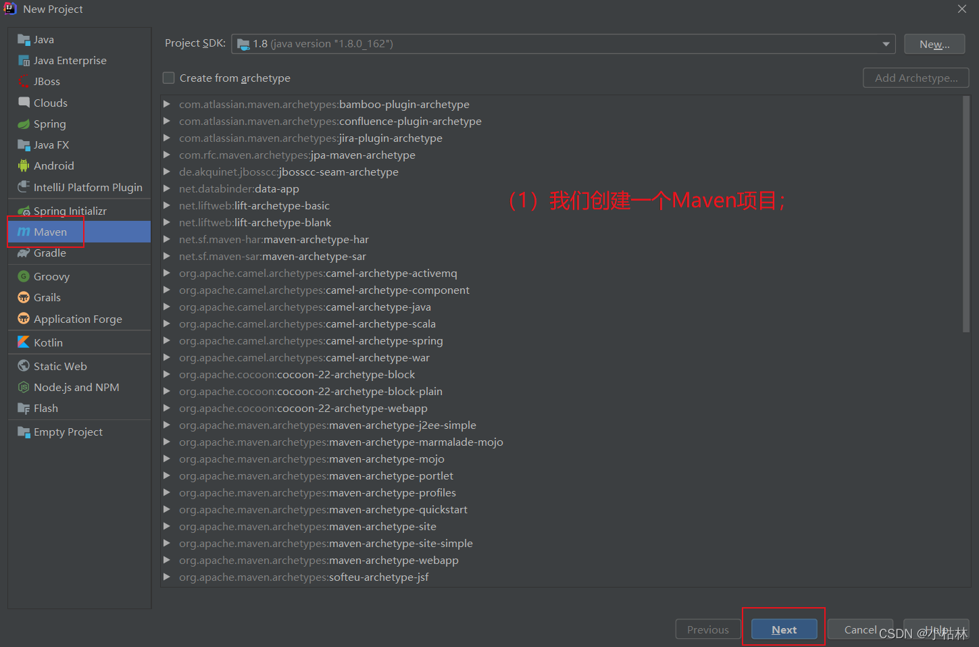Expand lift-archetype-basic entry
This screenshot has width=979, height=647.
(x=167, y=206)
